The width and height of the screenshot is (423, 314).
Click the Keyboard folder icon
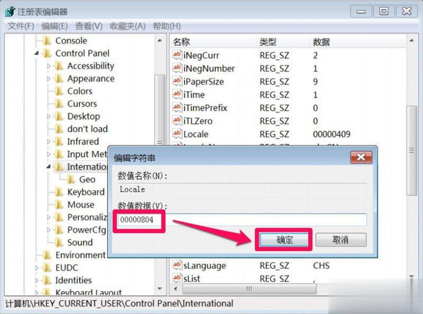(59, 192)
